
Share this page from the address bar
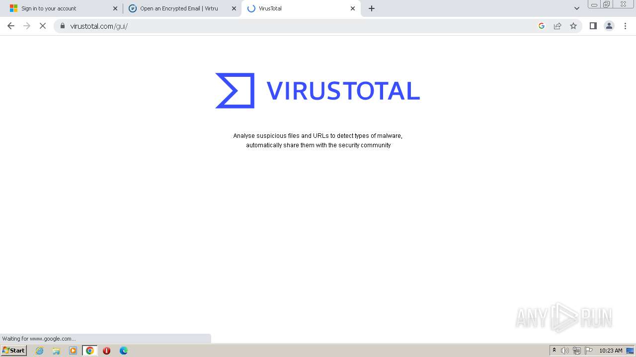coord(557,26)
